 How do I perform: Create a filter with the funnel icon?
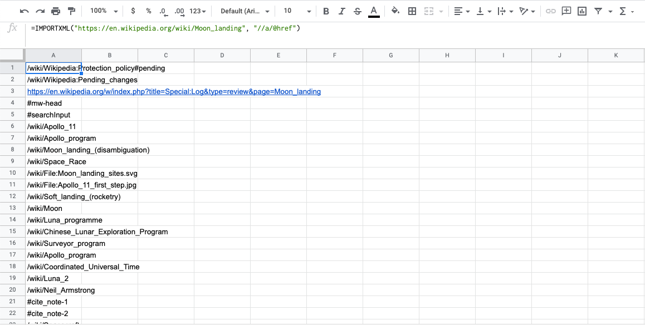[x=599, y=11]
